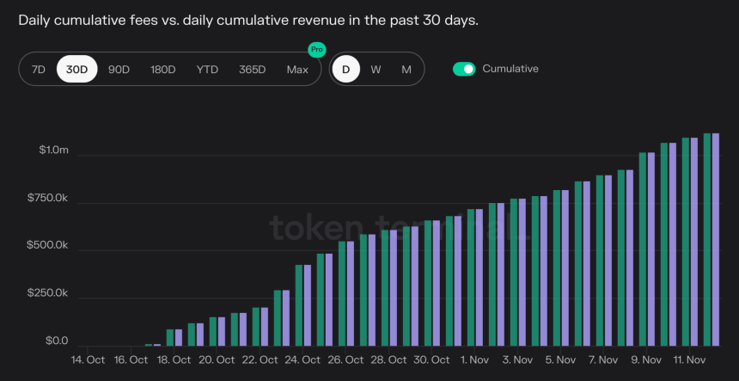Select the 7D time range
The width and height of the screenshot is (739, 381).
click(39, 70)
